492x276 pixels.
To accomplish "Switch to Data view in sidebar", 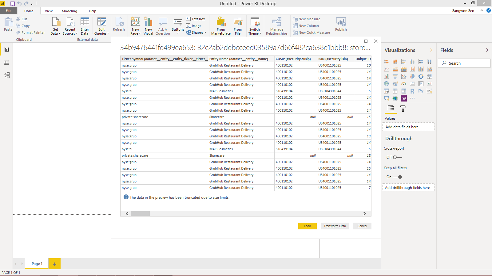I will (6, 62).
